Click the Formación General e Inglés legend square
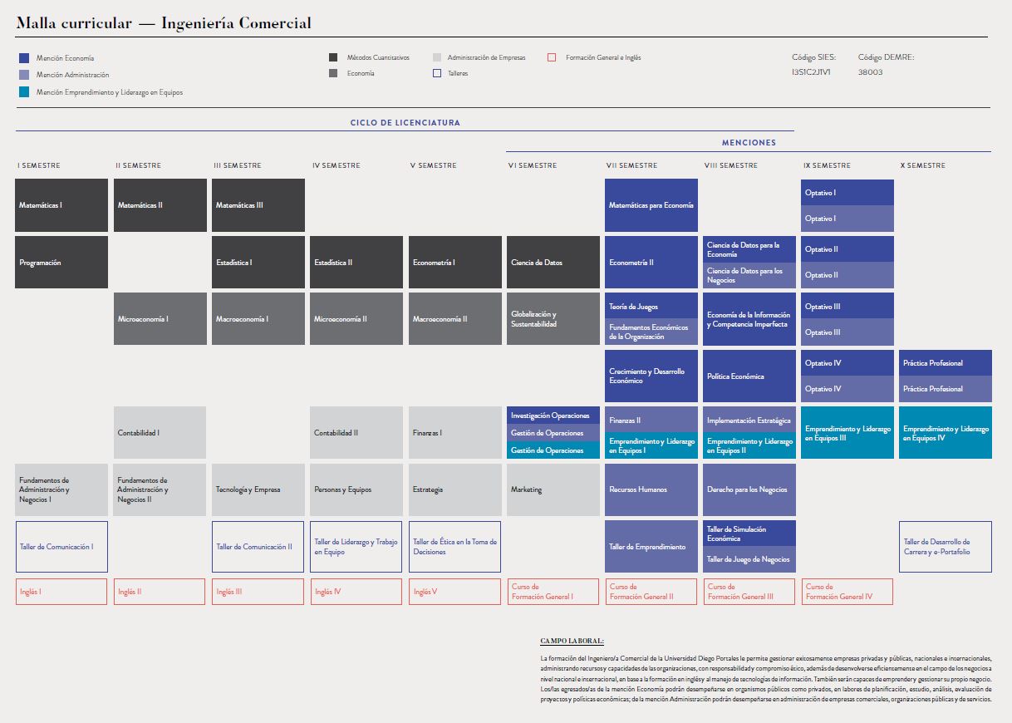Viewport: 1012px width, 723px height. [552, 57]
